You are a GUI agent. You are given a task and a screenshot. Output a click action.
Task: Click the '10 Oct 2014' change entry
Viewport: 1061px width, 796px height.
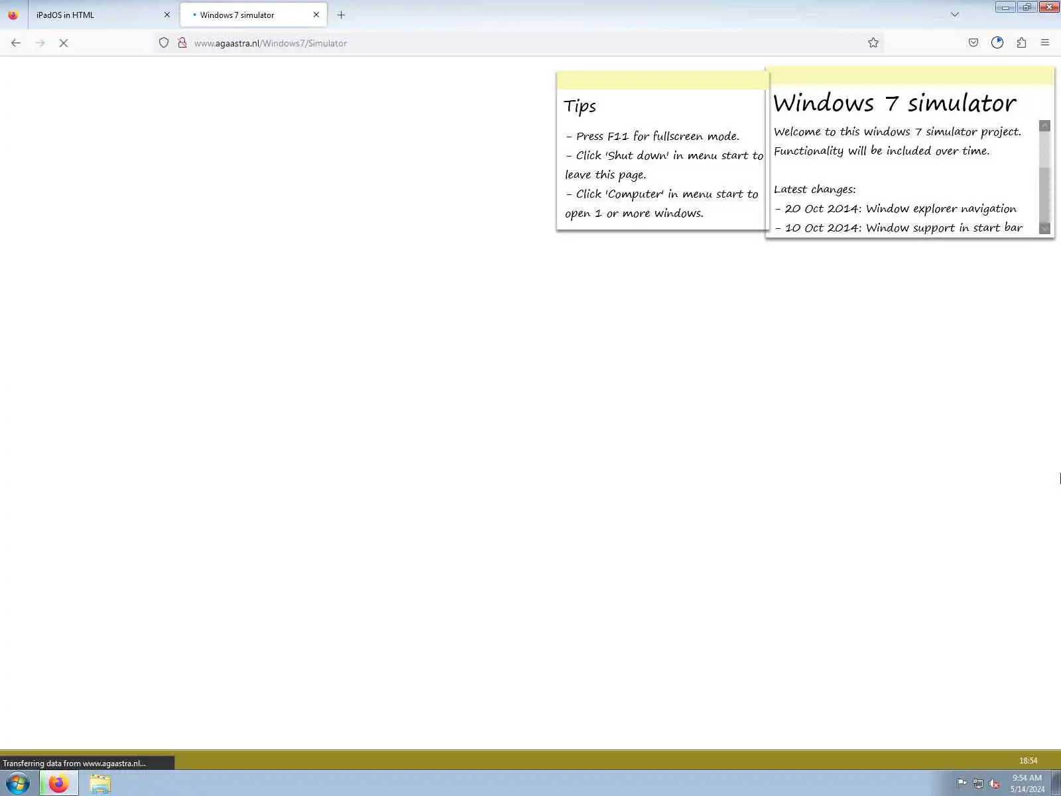[x=899, y=228]
